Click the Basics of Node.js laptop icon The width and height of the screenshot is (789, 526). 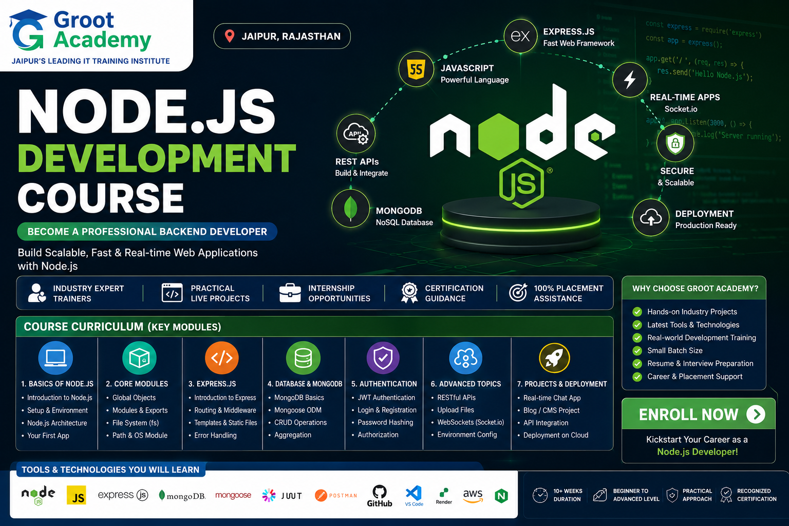tap(55, 358)
